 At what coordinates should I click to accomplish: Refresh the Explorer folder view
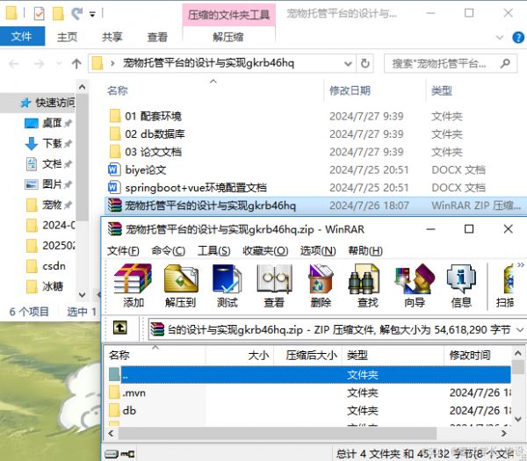pos(365,63)
